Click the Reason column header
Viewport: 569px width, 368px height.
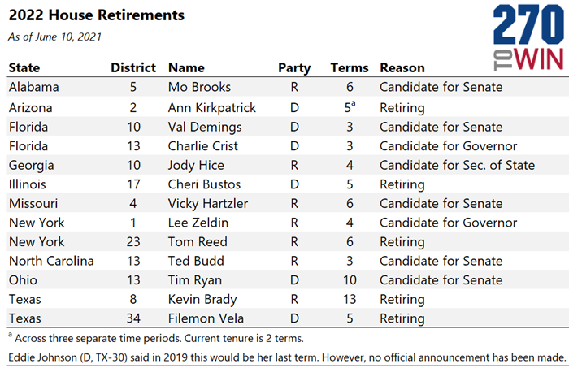tap(402, 67)
